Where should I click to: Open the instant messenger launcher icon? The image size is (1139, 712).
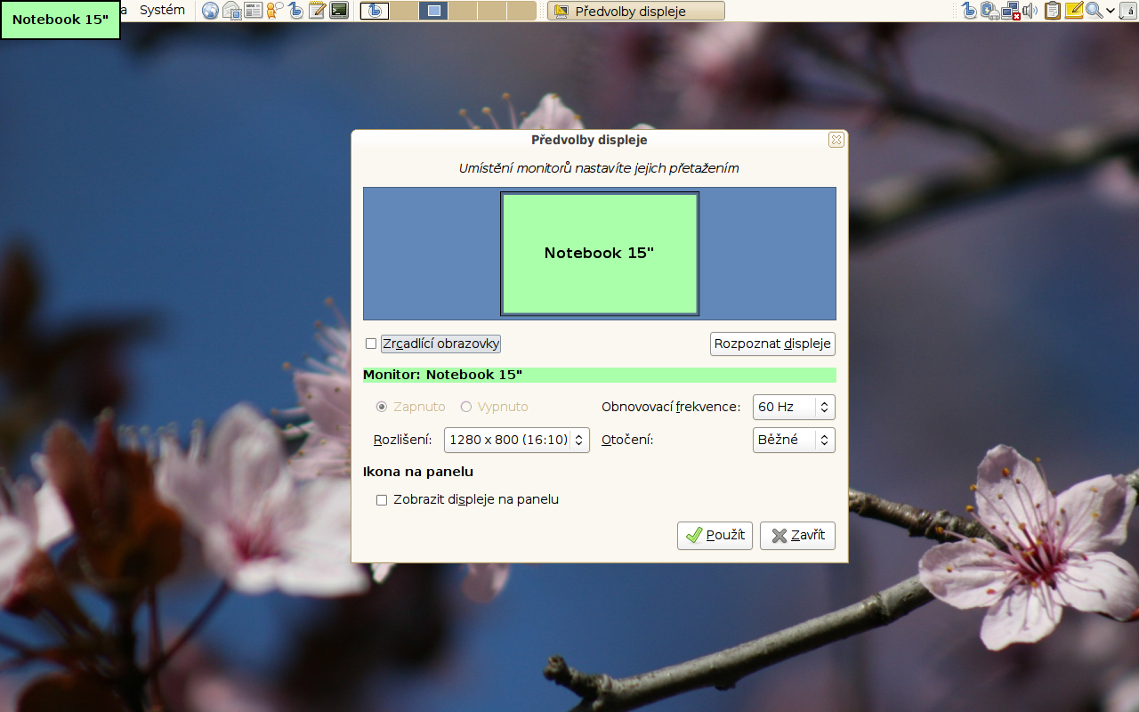click(x=275, y=11)
